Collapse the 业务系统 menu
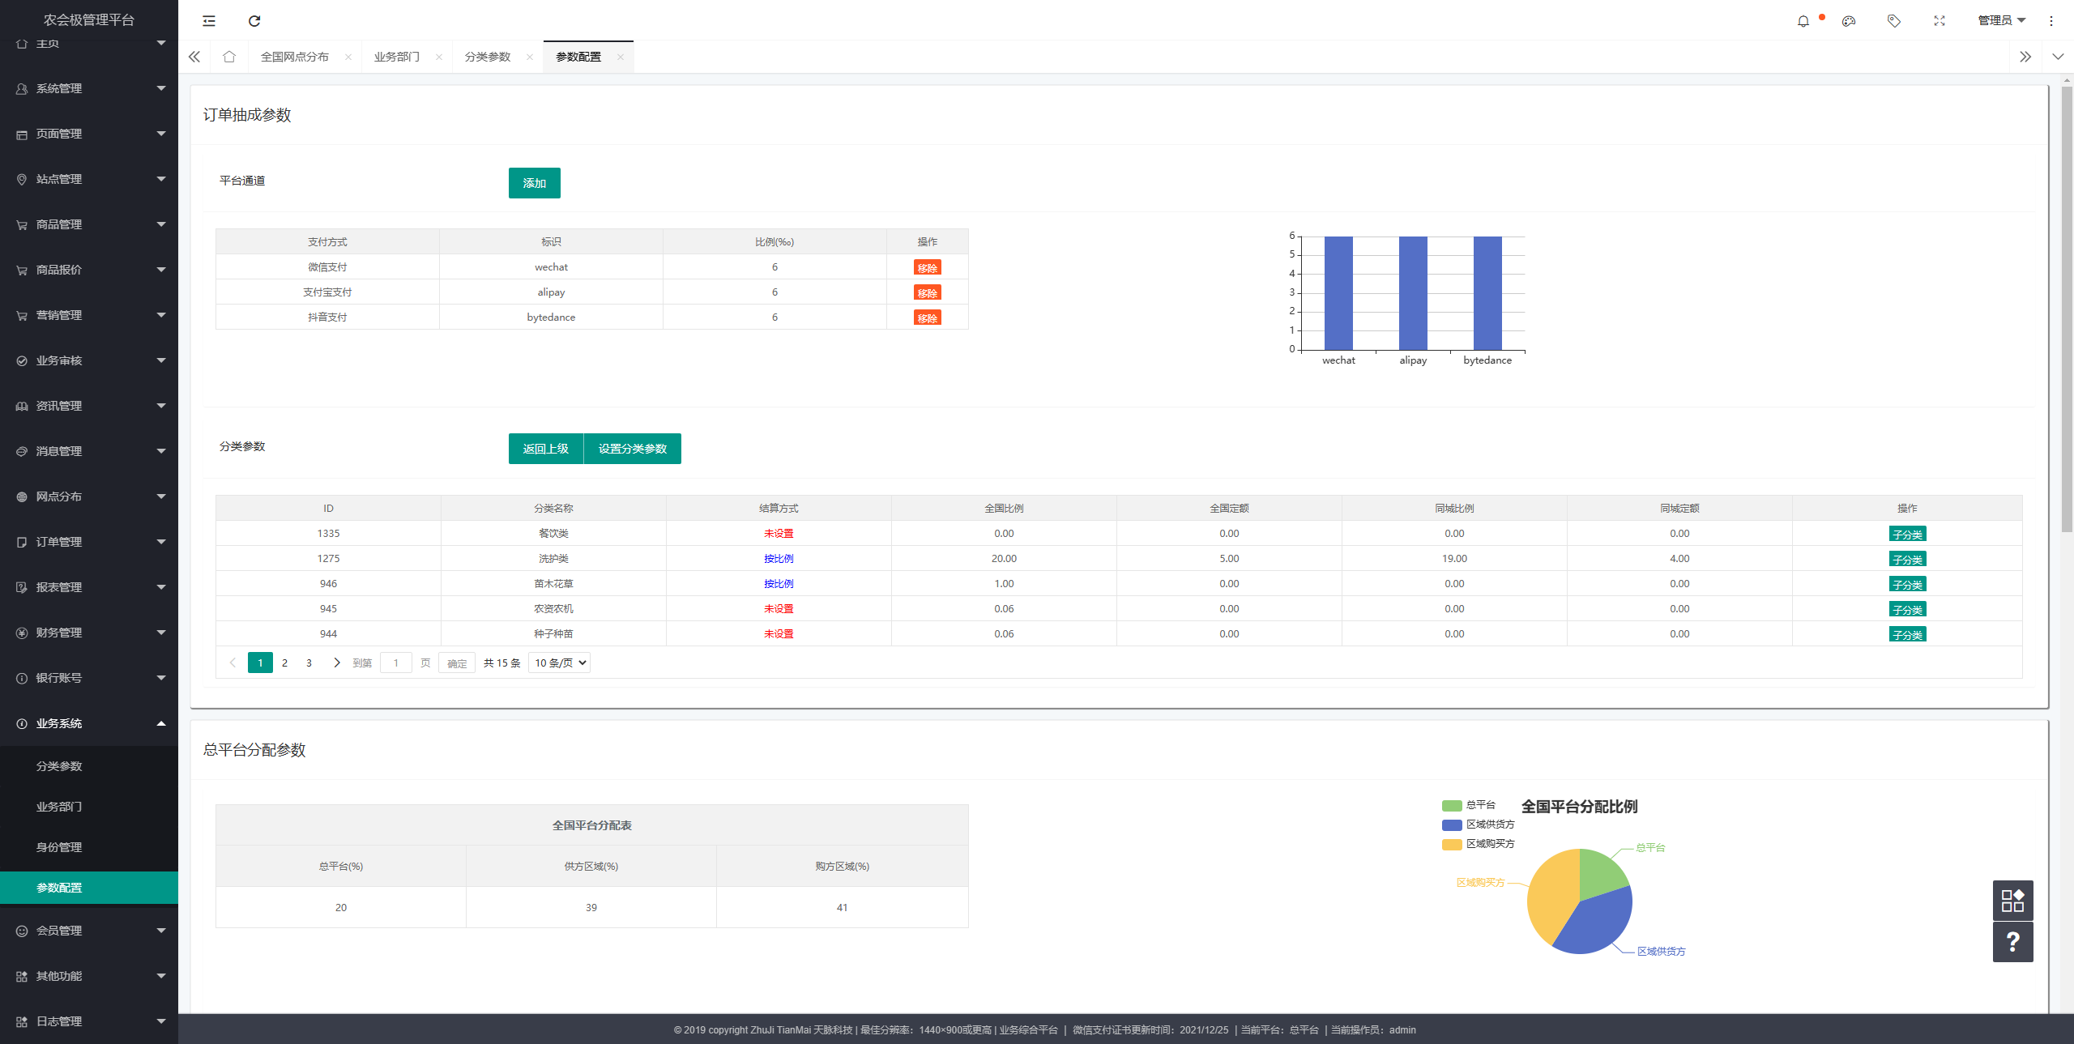This screenshot has width=2074, height=1044. coord(89,723)
